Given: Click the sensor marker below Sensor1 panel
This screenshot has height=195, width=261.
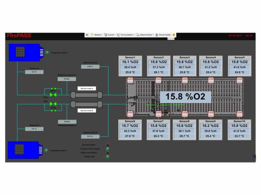Looking at the screenshot, I should [x=130, y=81].
